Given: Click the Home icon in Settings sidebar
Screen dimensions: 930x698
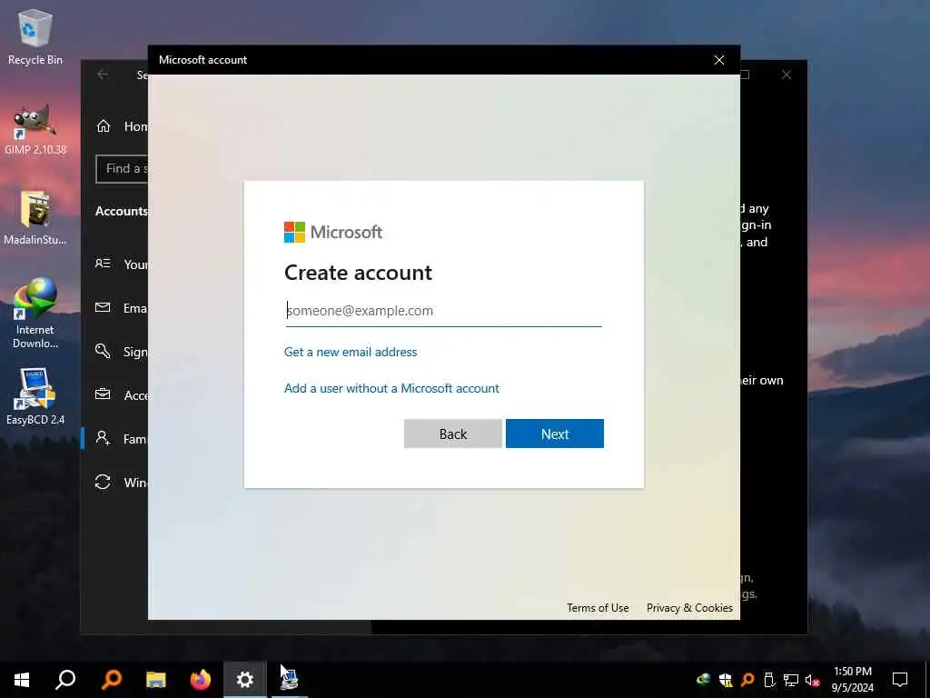Looking at the screenshot, I should pyautogui.click(x=104, y=125).
